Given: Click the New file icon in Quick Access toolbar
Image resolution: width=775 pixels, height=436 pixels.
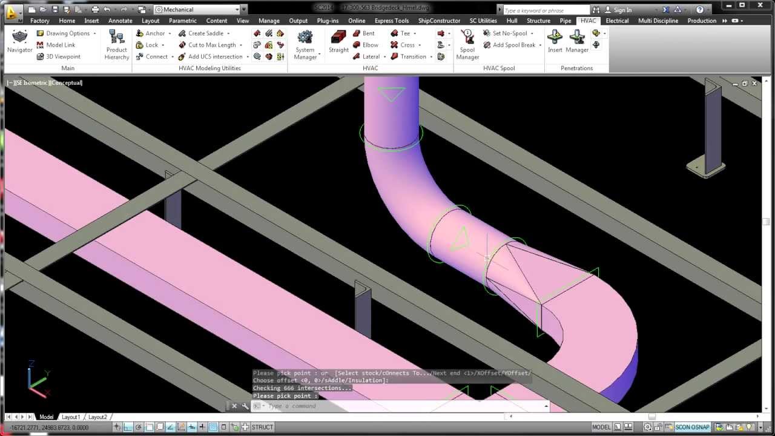Looking at the screenshot, I should (33, 10).
